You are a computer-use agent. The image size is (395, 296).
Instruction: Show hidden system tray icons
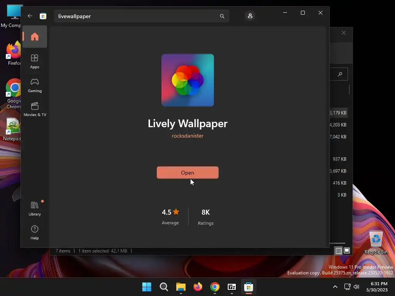tap(335, 287)
